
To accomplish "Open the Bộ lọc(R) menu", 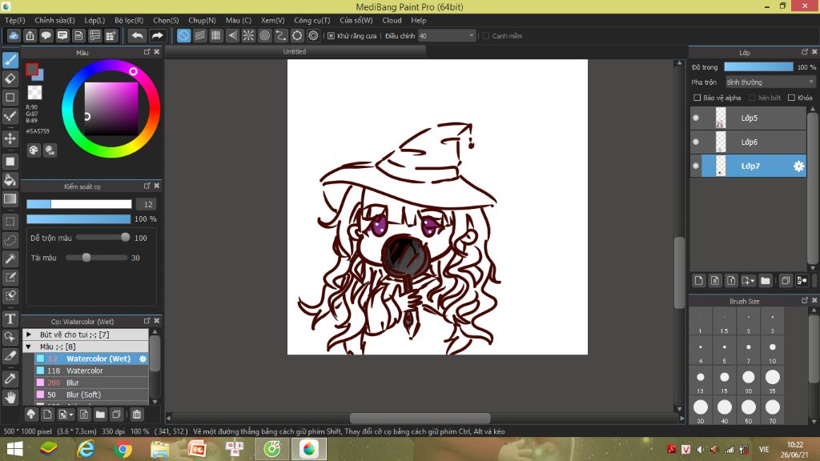I will tap(129, 20).
